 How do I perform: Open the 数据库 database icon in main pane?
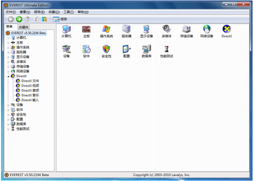pyautogui.click(x=146, y=52)
